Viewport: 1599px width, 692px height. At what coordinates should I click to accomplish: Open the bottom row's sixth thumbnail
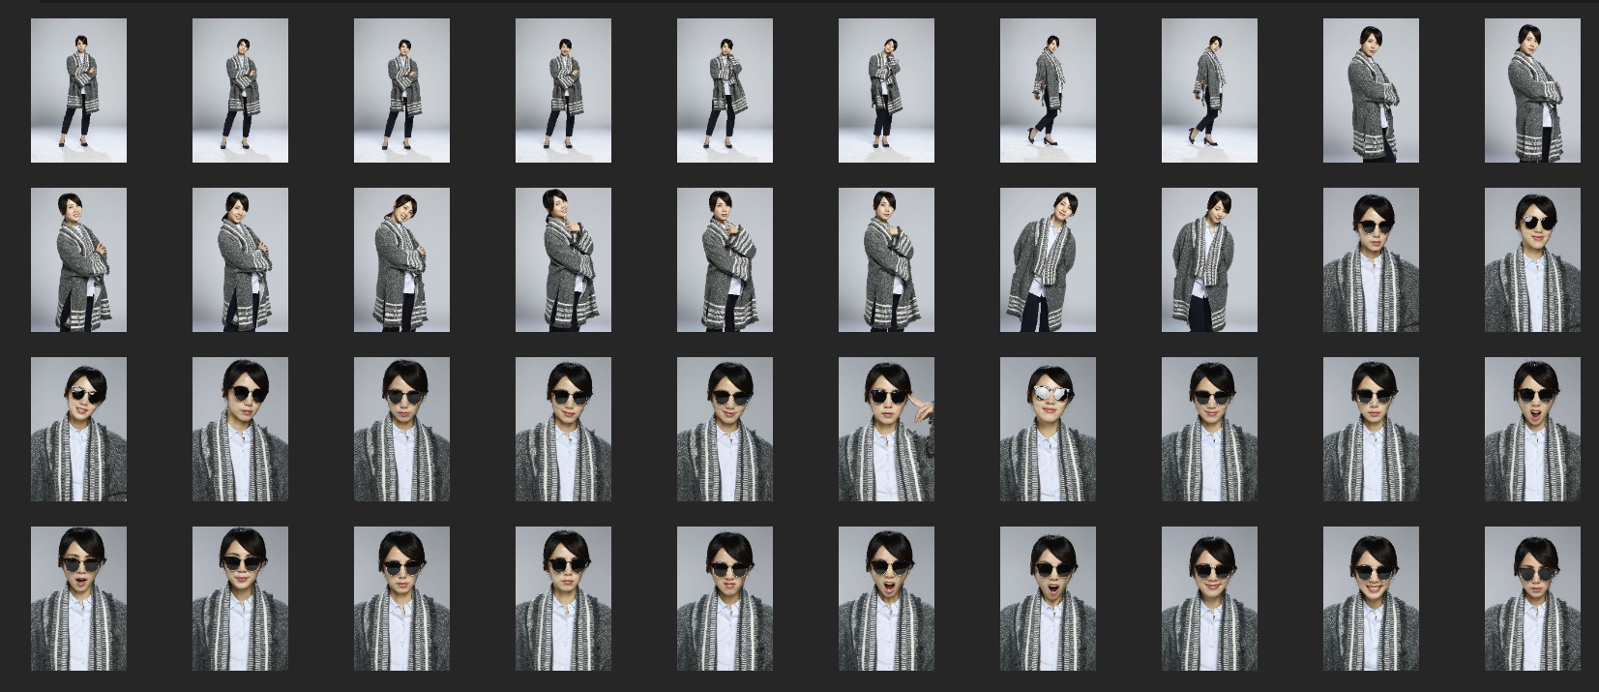coord(886,598)
